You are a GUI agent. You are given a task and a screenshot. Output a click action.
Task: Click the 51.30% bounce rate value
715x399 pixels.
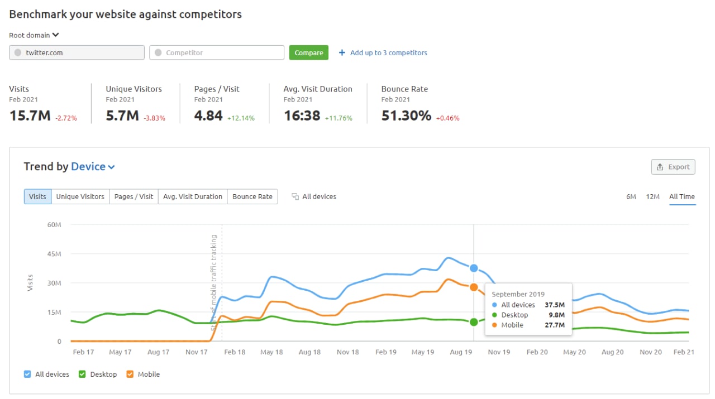[x=406, y=116]
